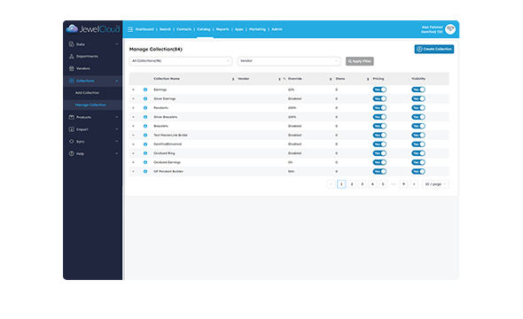This screenshot has height=319, width=523.
Task: Click the Apply Filter button
Action: (x=360, y=61)
